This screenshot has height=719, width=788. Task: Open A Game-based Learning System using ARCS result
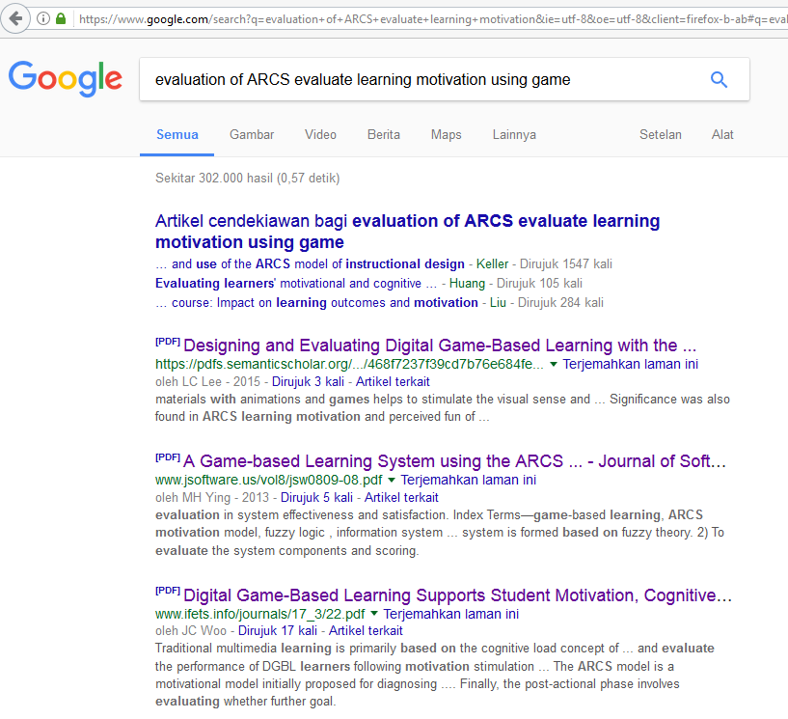click(455, 461)
